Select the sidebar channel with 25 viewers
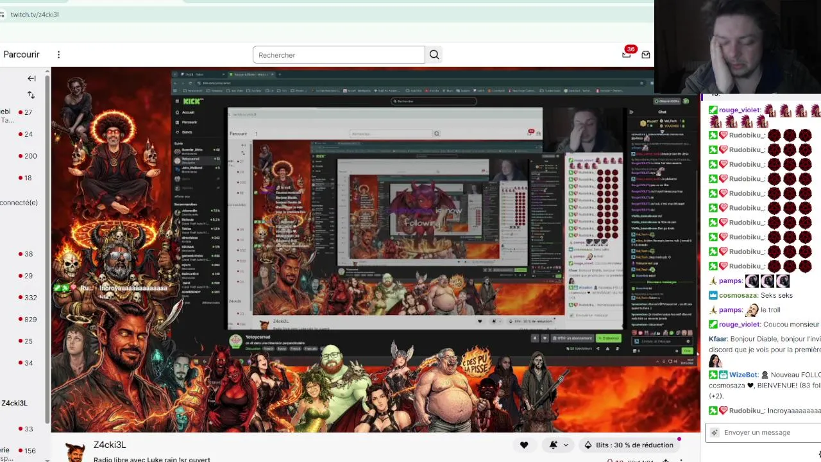Viewport: 821px width, 462px height. tap(24, 341)
